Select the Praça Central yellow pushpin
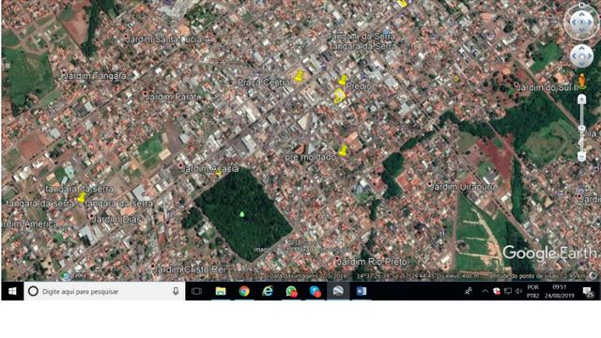Image resolution: width=601 pixels, height=338 pixels. pyautogui.click(x=299, y=76)
